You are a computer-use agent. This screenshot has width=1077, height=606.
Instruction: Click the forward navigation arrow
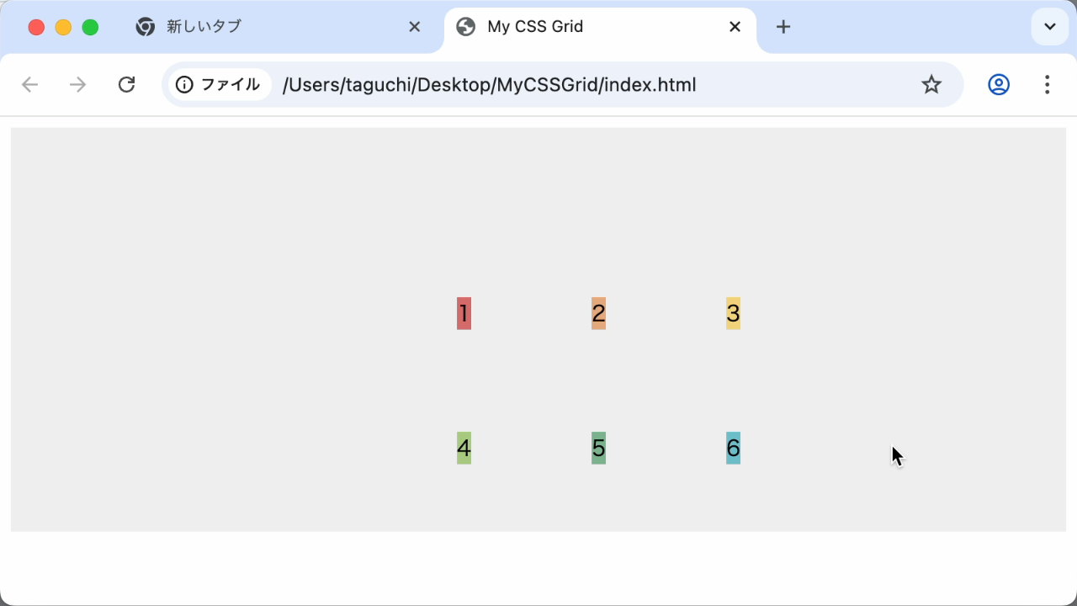pos(78,84)
